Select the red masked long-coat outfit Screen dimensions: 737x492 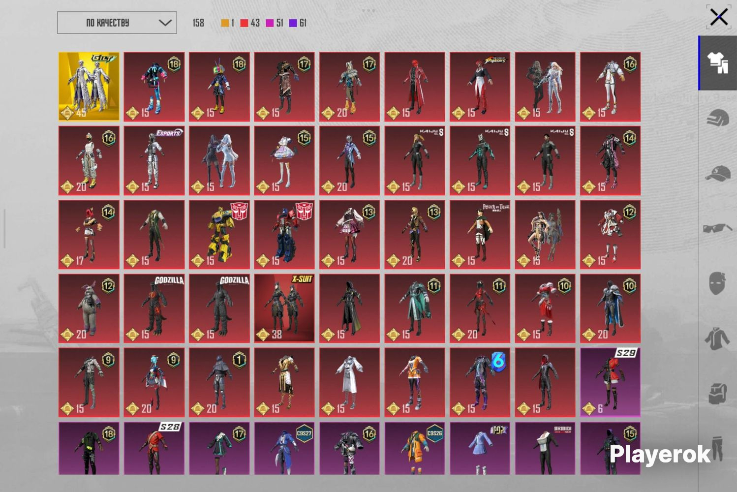pos(415,87)
